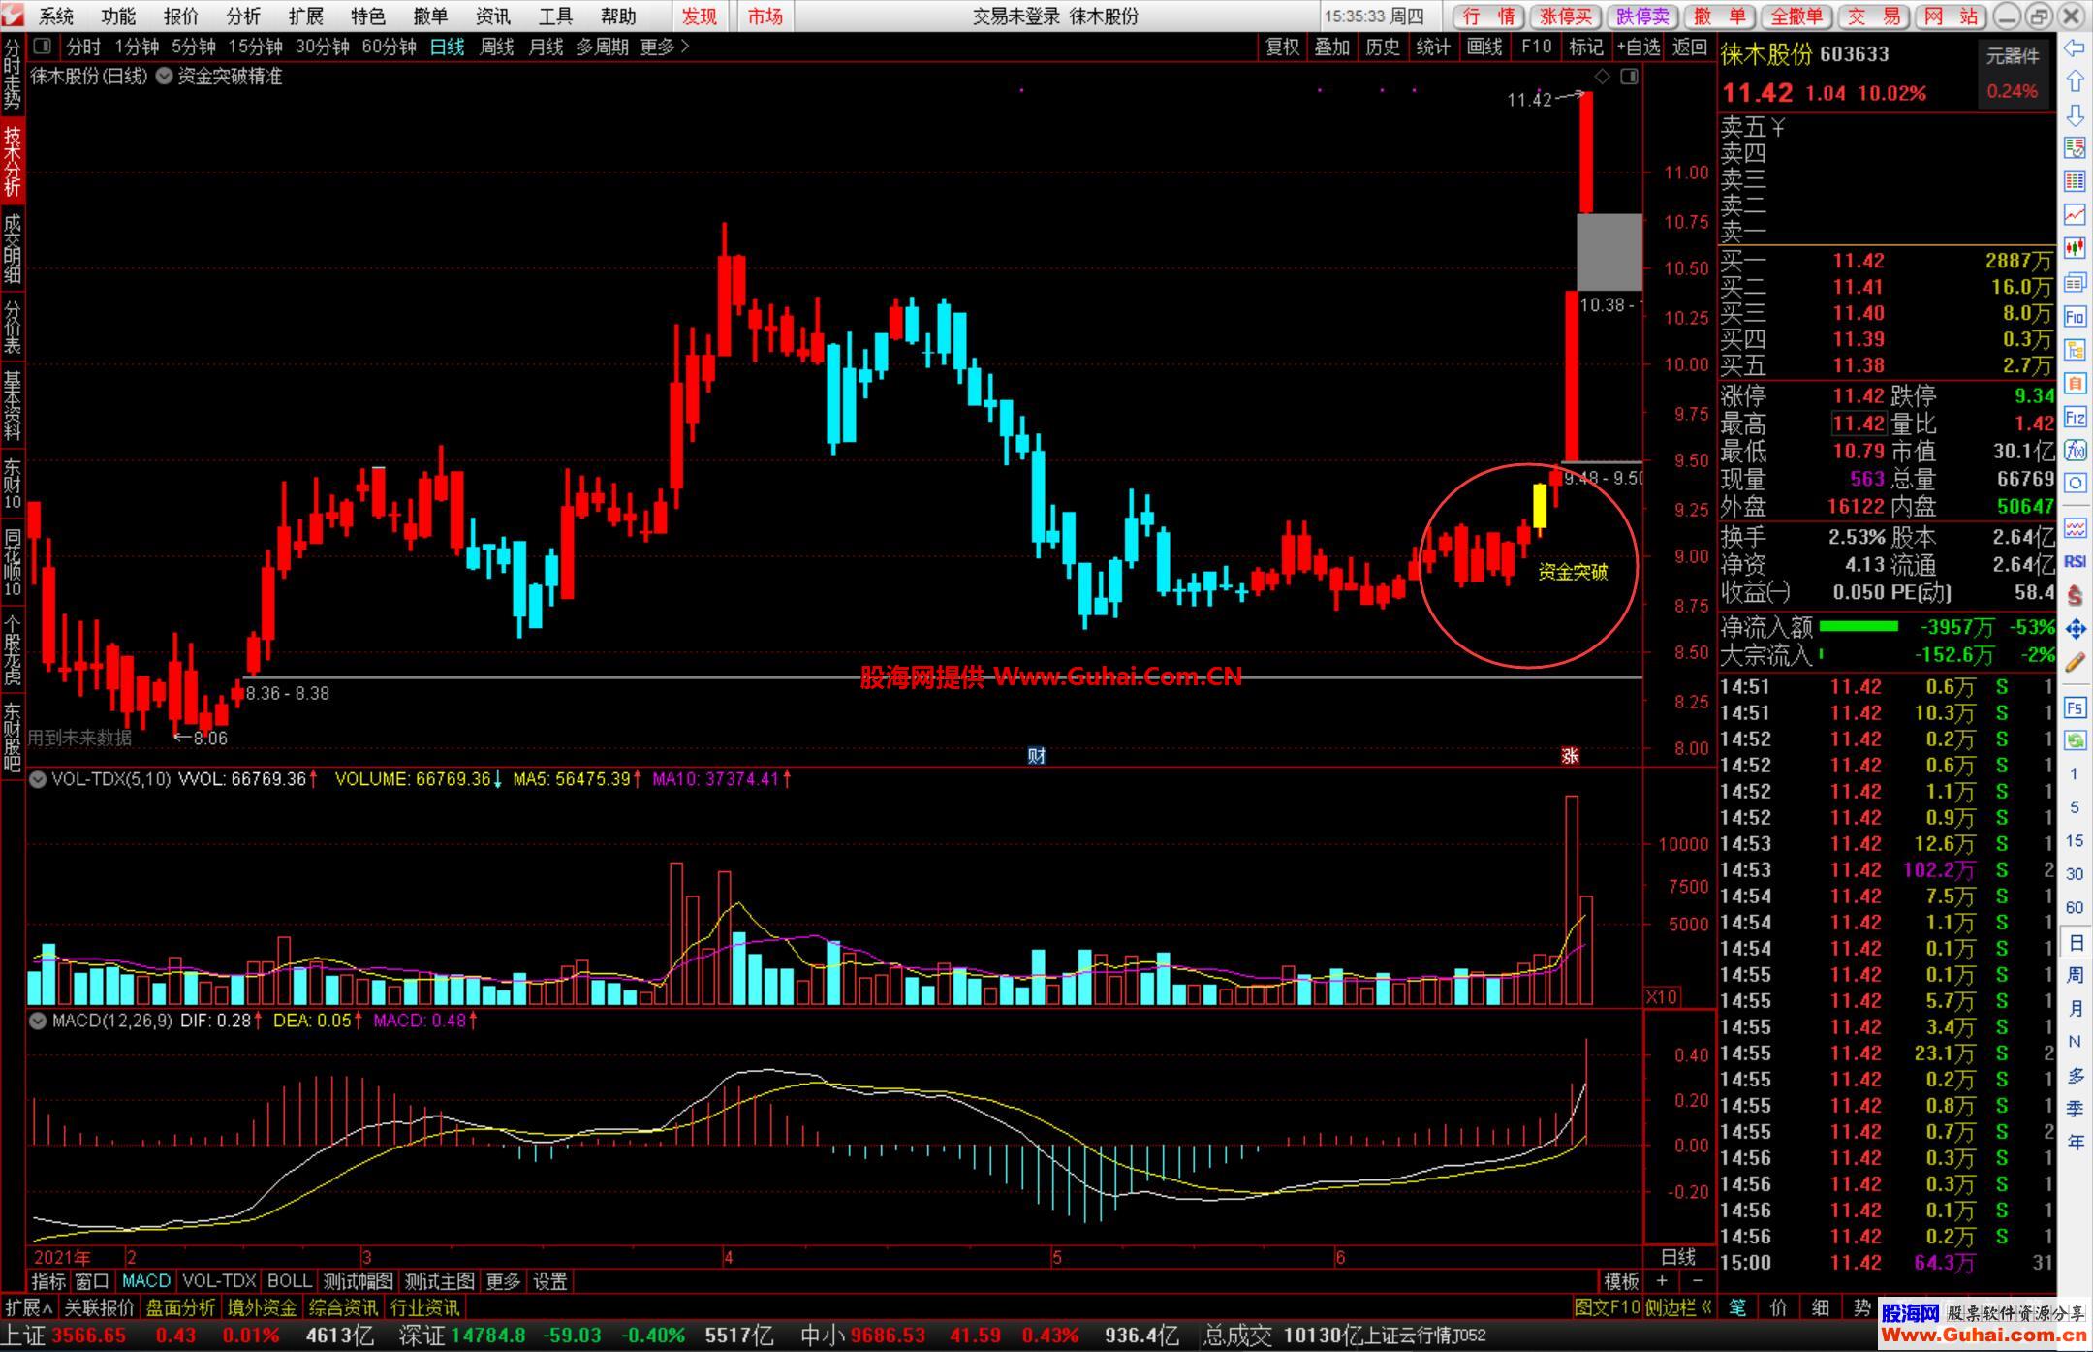This screenshot has width=2093, height=1352.
Task: Select the candlestick chart icon in sidebar
Action: click(x=2075, y=248)
